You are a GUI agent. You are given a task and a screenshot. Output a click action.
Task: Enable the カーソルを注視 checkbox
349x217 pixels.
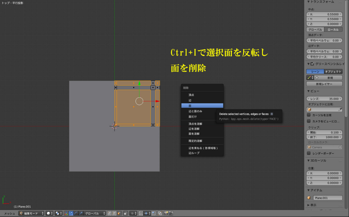(x=309, y=115)
